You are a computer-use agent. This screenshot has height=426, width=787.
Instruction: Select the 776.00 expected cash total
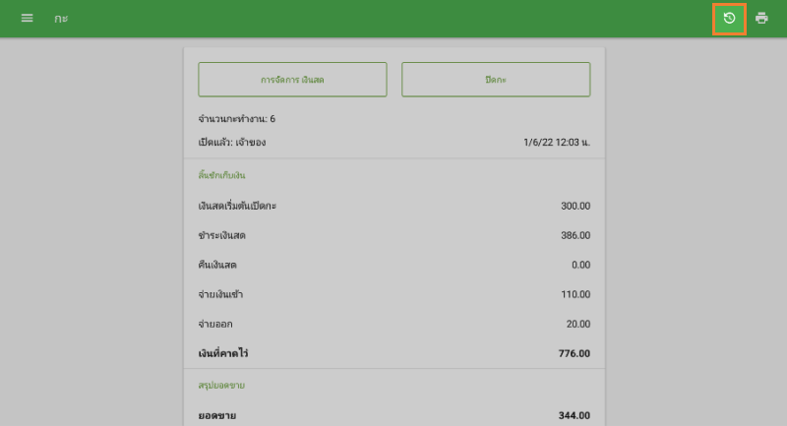point(575,353)
